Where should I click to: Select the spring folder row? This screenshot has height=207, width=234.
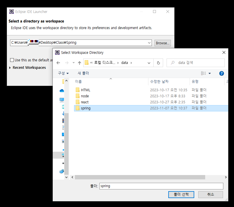coord(151,108)
